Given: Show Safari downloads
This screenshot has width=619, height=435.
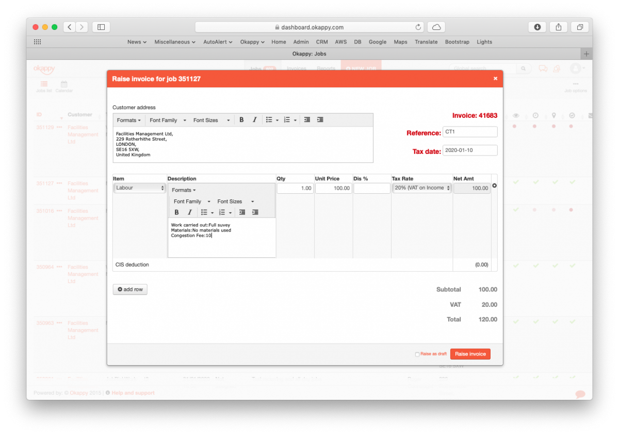Looking at the screenshot, I should pos(537,27).
